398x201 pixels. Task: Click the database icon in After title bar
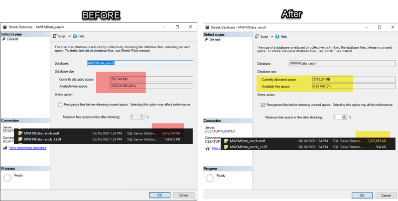click(207, 27)
